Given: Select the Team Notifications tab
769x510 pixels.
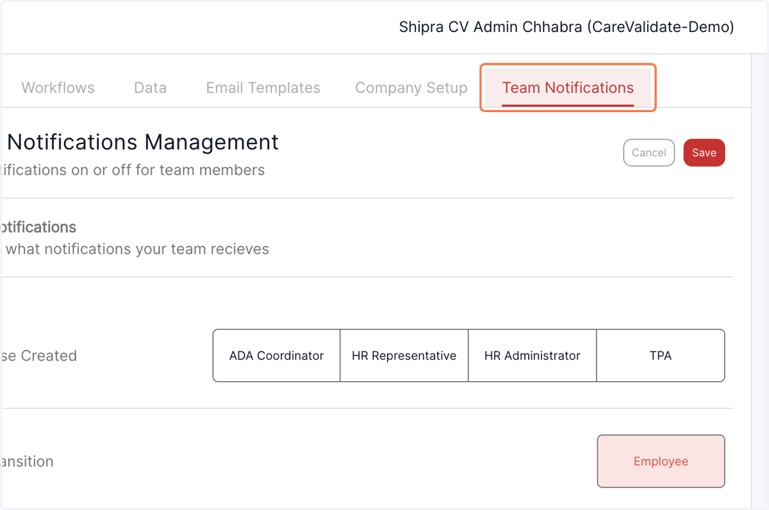Looking at the screenshot, I should coord(568,88).
